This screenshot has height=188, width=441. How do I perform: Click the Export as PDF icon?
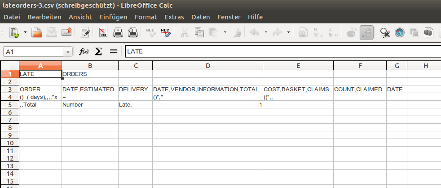point(103,32)
